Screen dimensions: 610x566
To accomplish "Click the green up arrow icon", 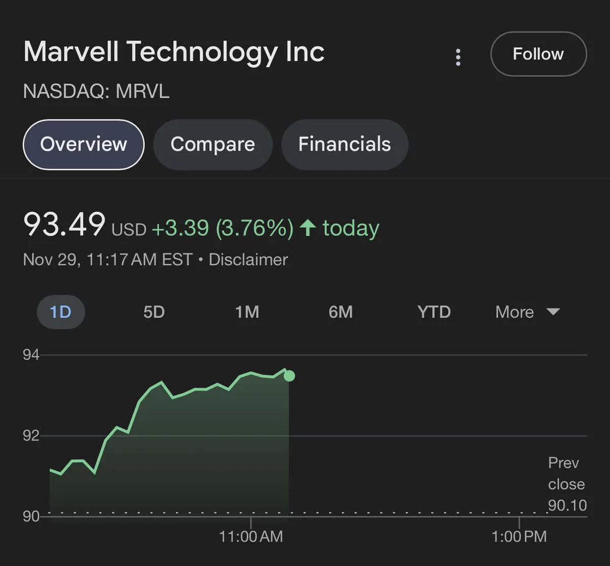I will pyautogui.click(x=308, y=228).
